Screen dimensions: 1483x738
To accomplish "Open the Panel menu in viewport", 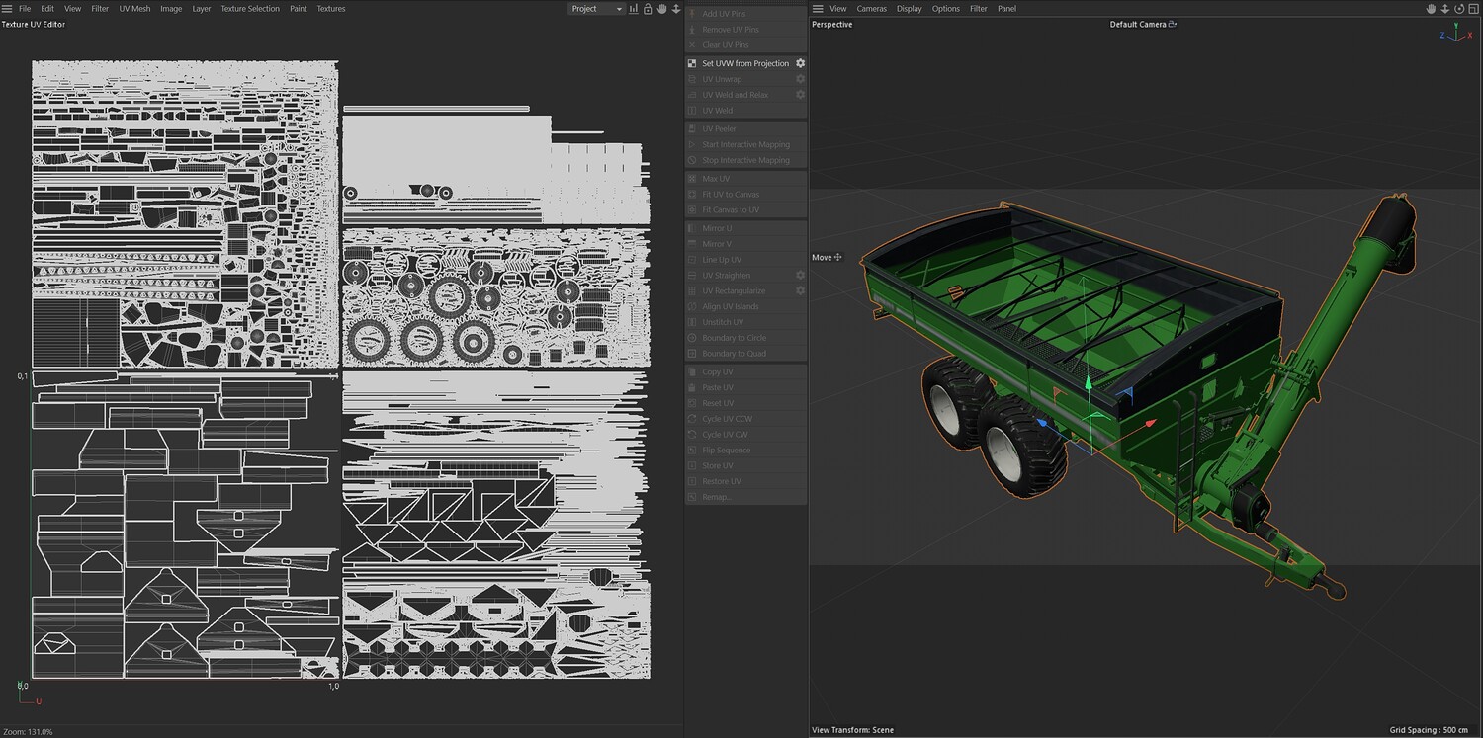I will 1006,9.
